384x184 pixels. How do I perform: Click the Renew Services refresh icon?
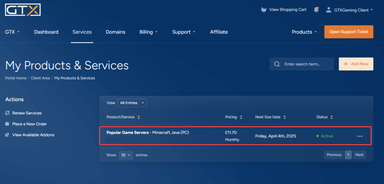(7, 113)
